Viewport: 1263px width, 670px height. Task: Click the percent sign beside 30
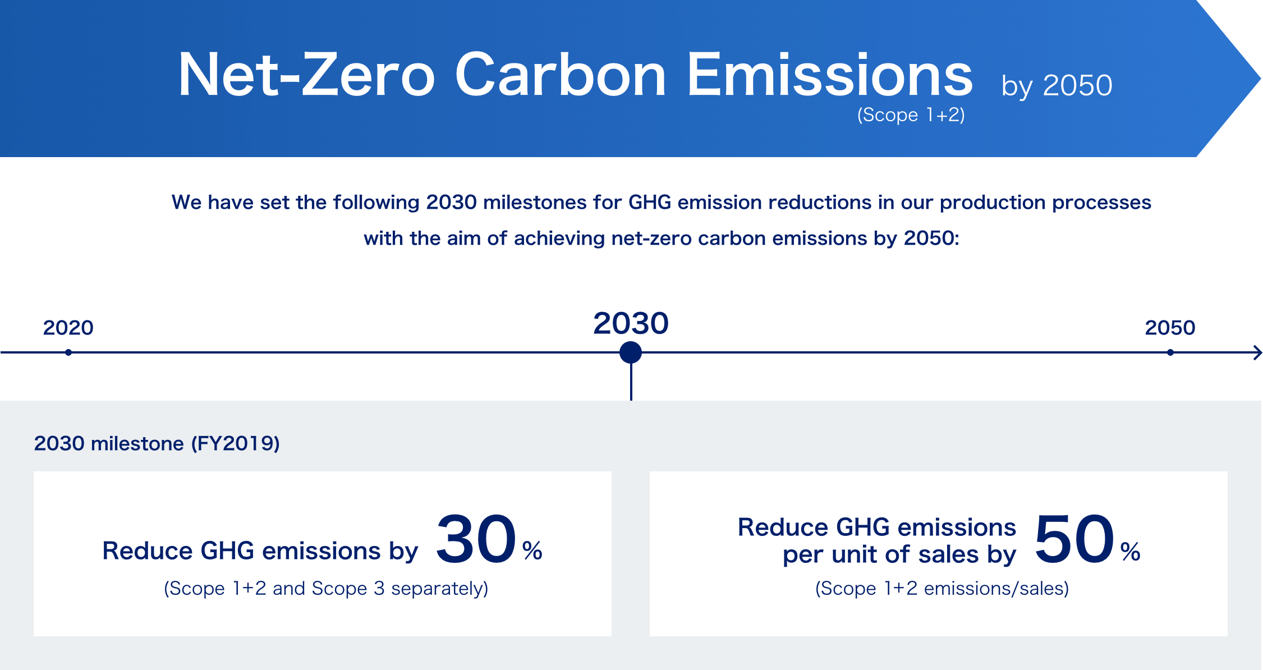532,551
